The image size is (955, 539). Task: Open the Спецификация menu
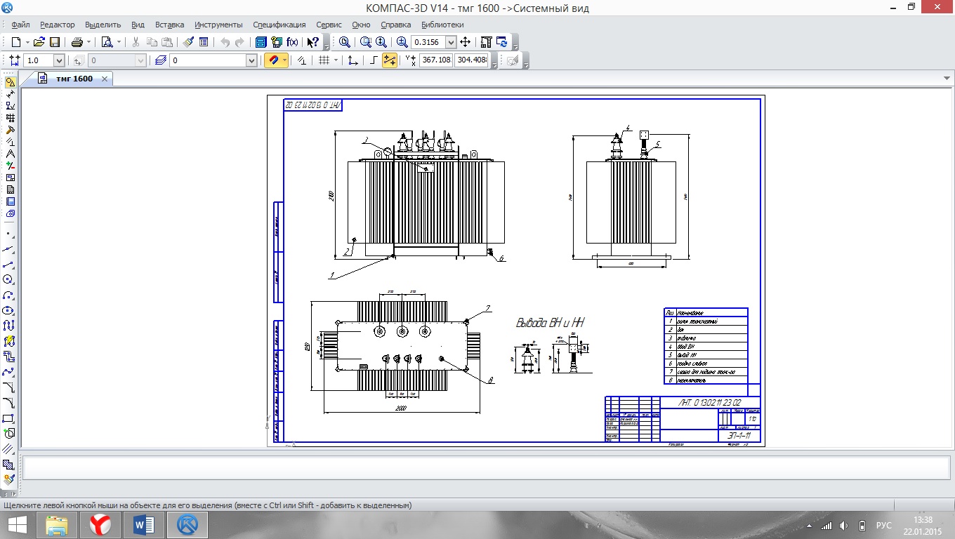(x=279, y=25)
